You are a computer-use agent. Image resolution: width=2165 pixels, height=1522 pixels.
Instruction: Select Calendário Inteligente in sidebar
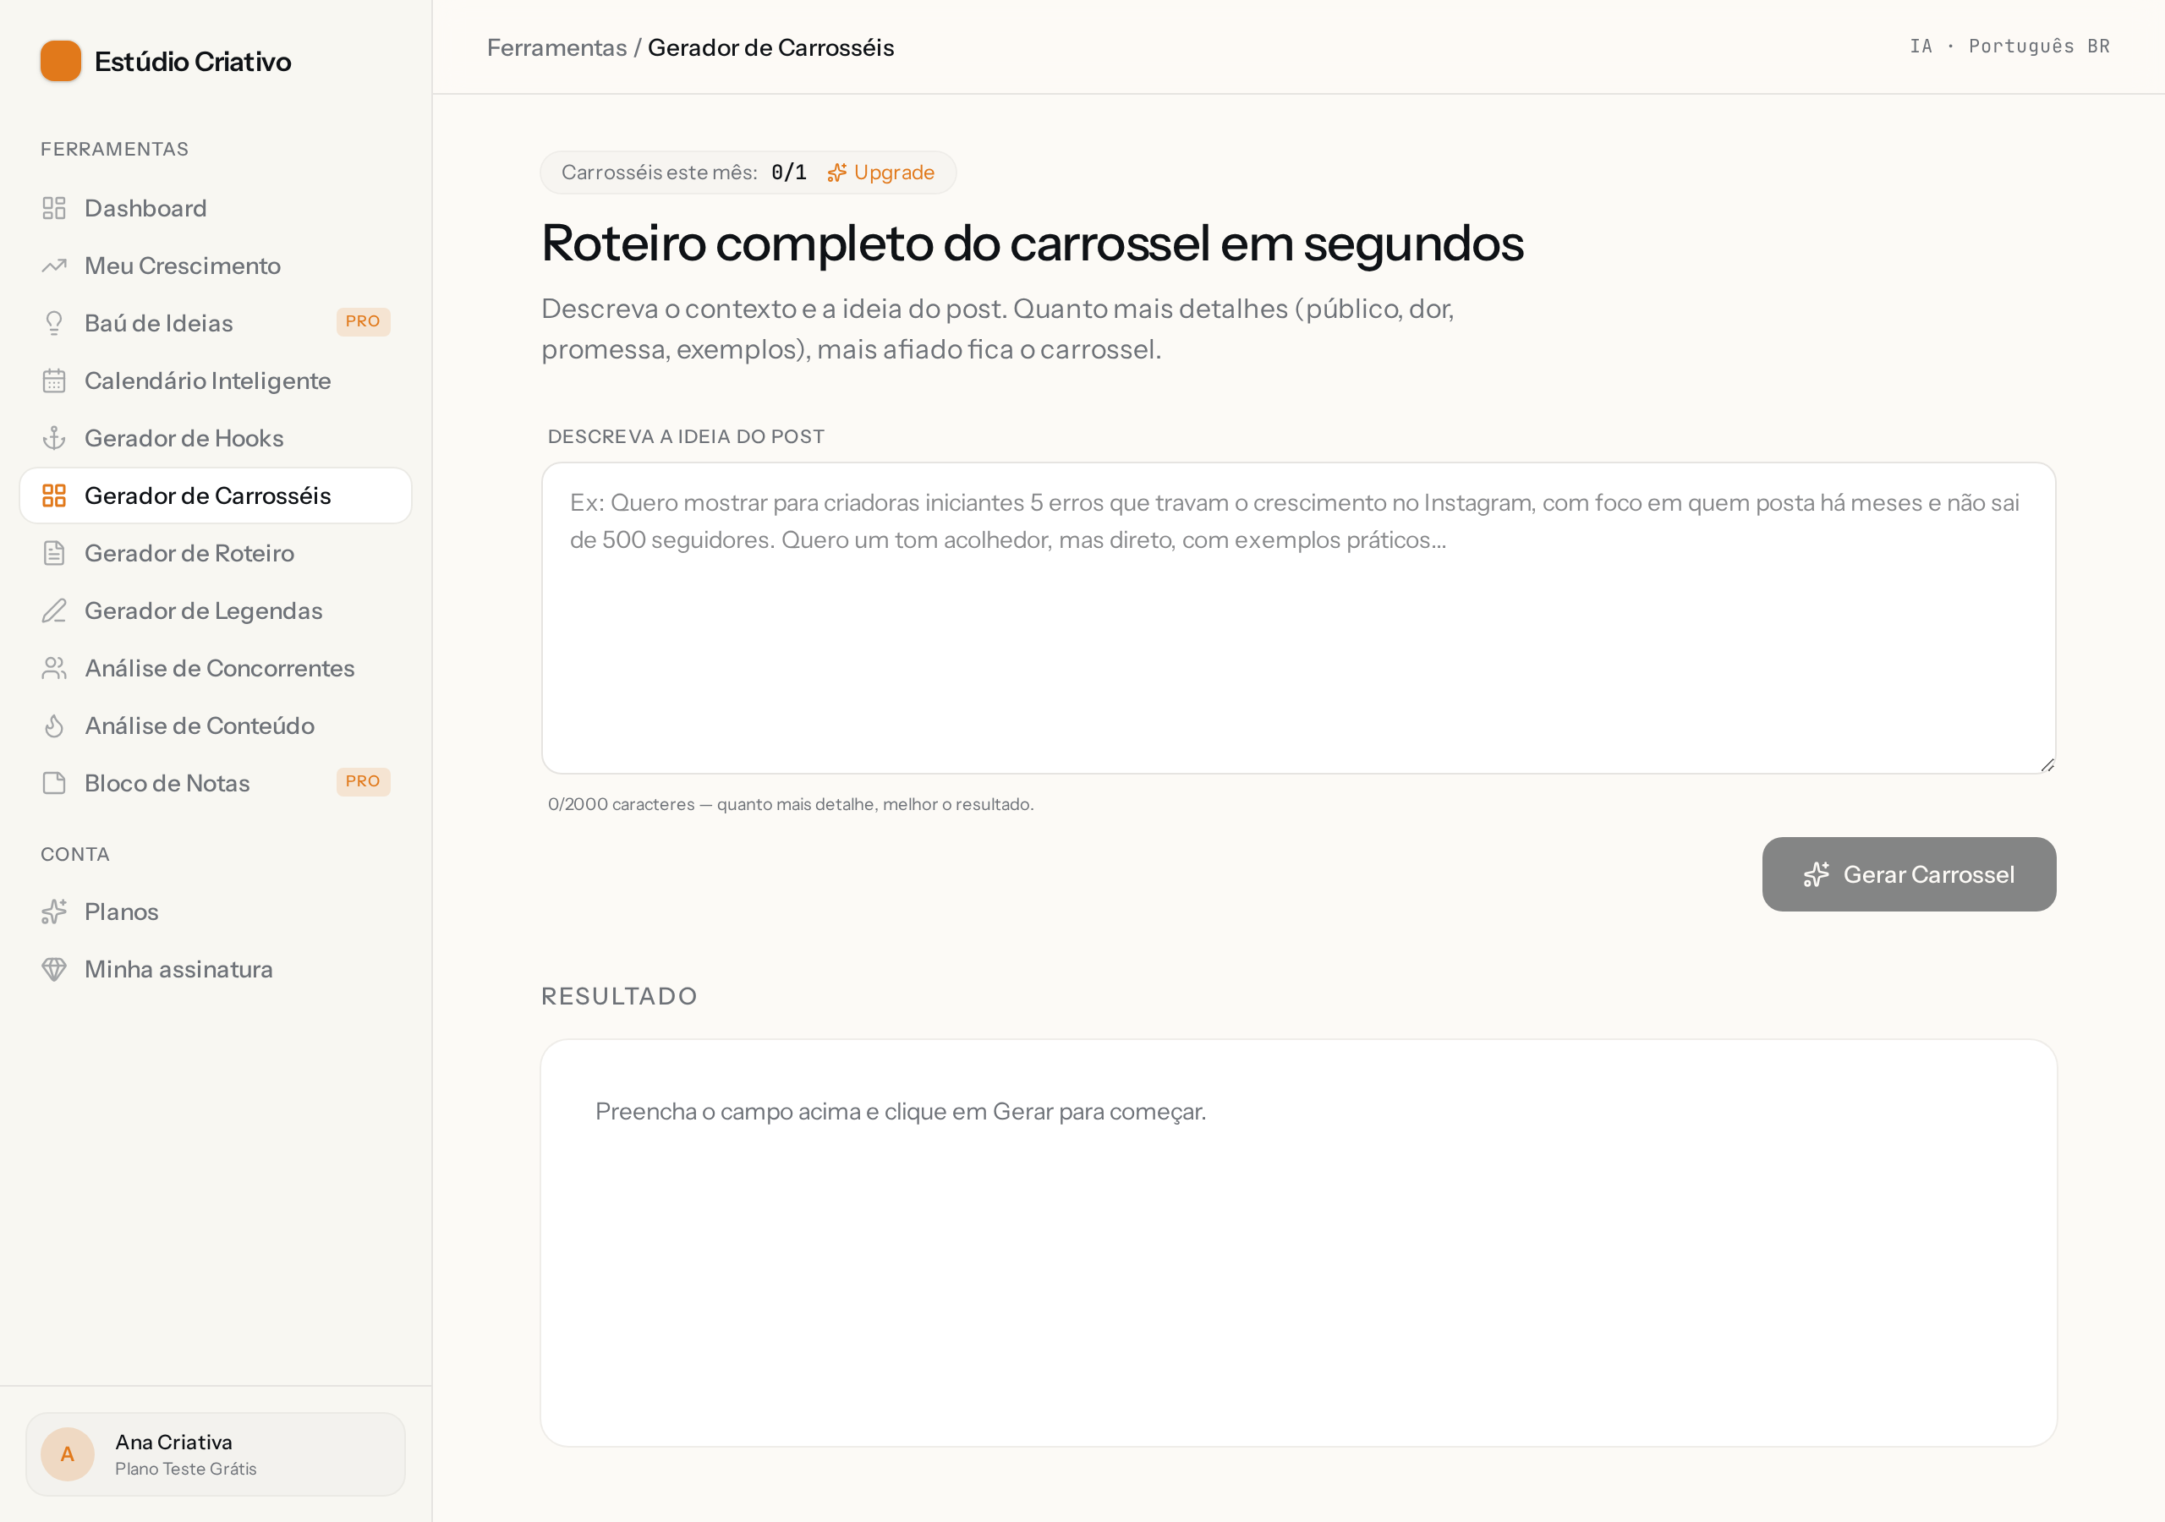pos(216,381)
